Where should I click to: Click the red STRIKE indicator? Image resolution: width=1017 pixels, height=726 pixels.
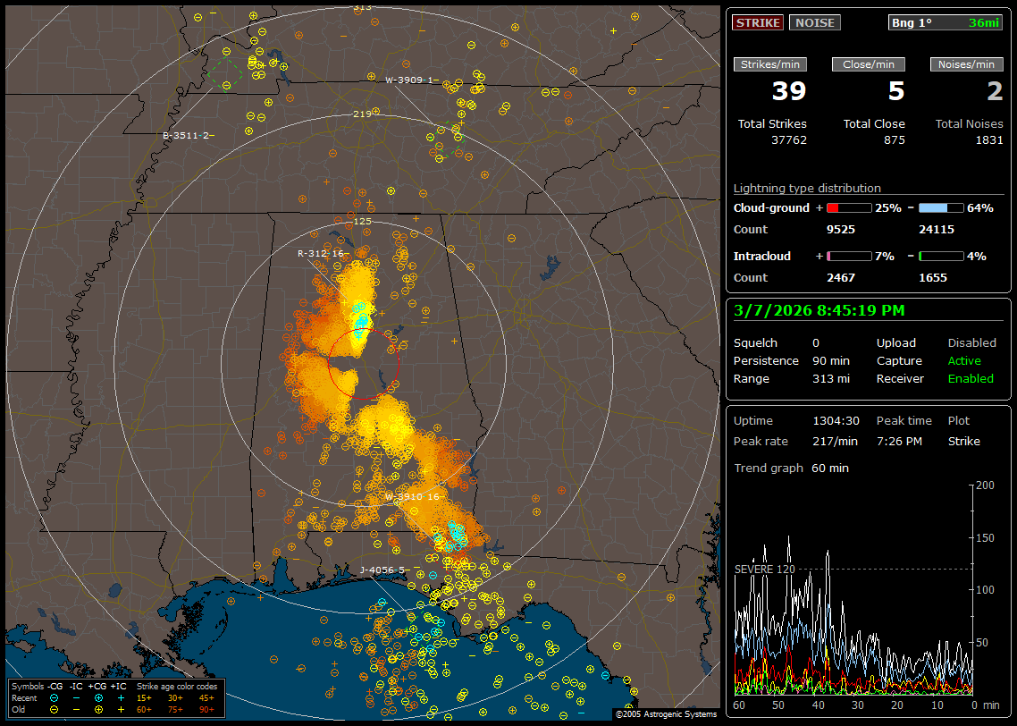point(758,22)
